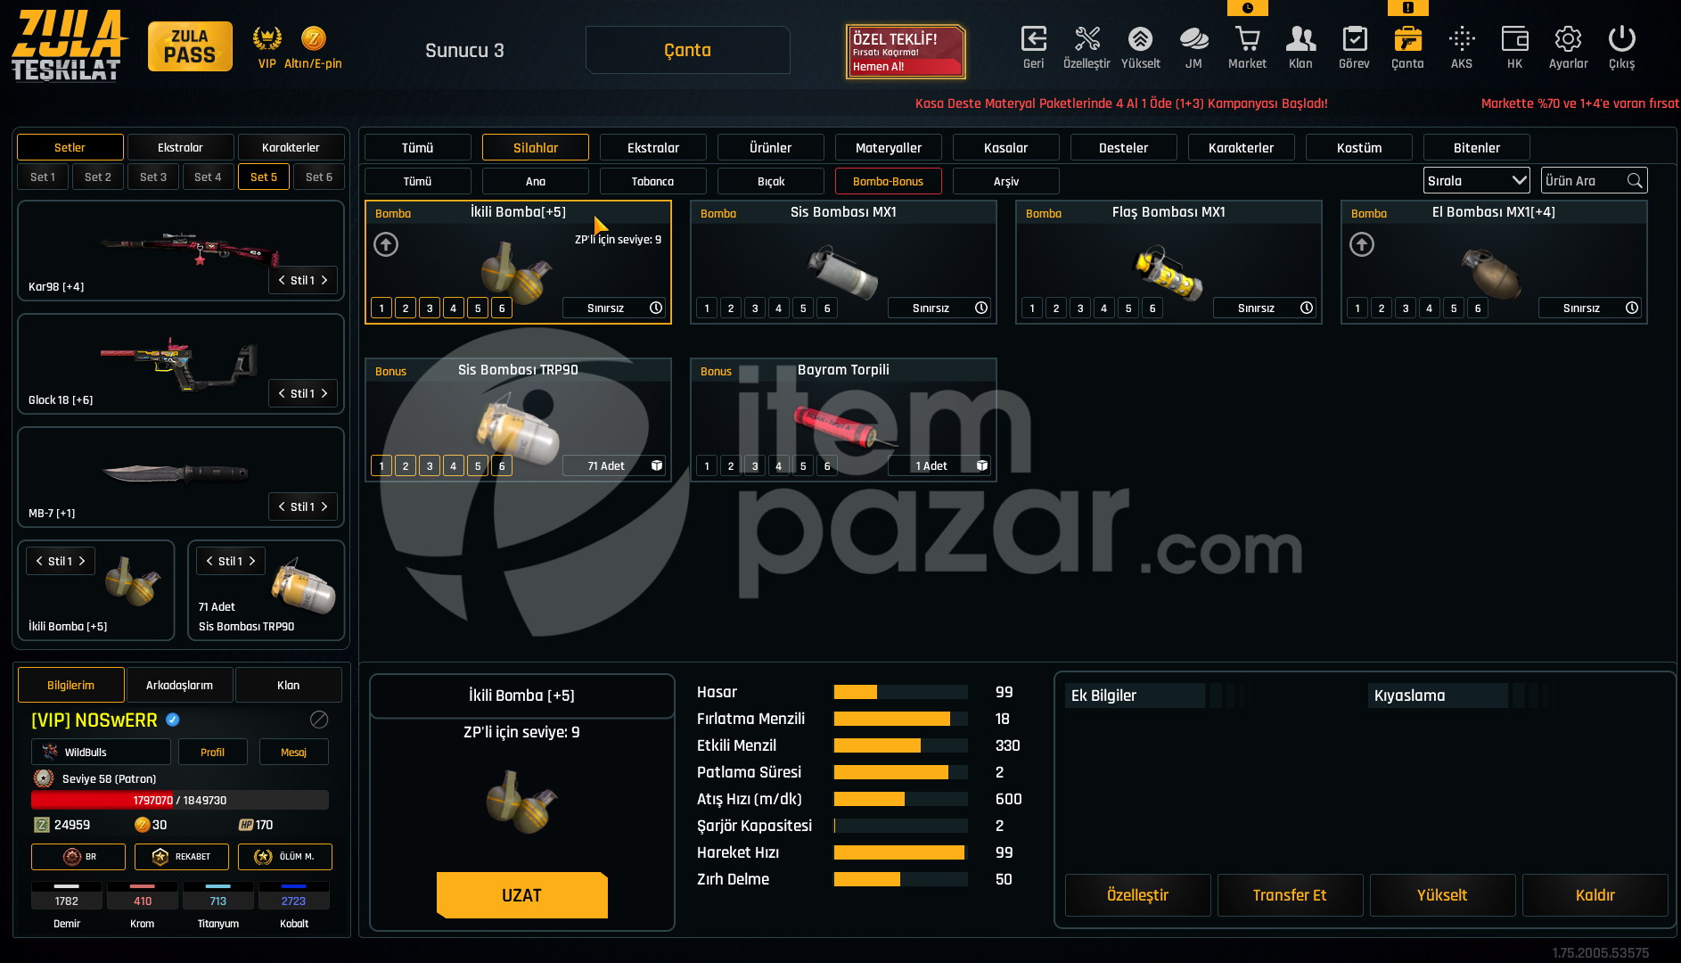Next style arrow for MB-7 [+1]
The height and width of the screenshot is (963, 1681).
324,506
